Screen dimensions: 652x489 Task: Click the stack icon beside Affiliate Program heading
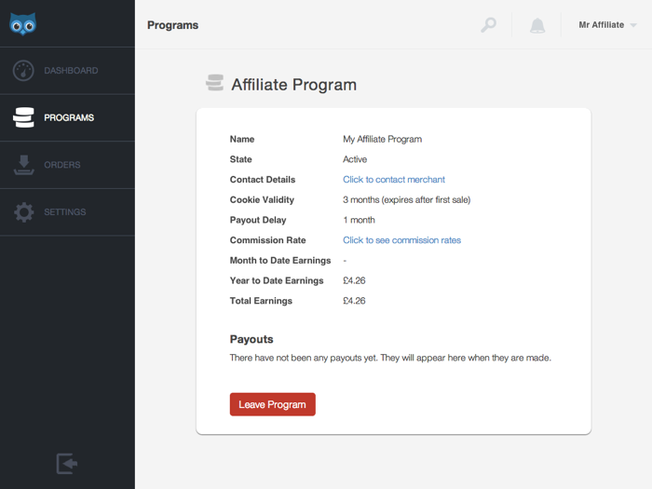[x=214, y=83]
